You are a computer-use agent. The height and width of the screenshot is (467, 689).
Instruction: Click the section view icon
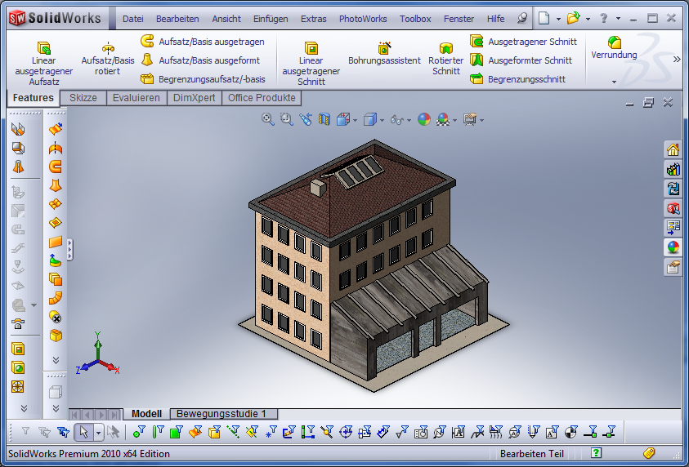324,119
